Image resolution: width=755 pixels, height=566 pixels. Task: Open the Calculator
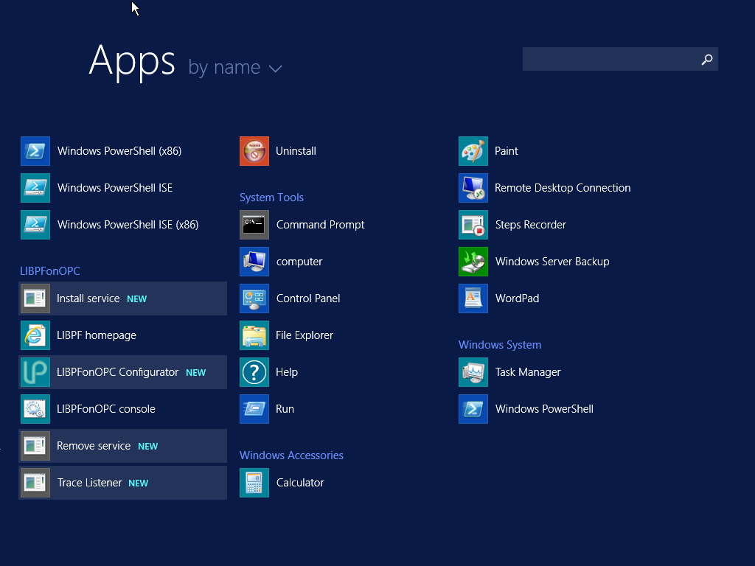(x=300, y=483)
